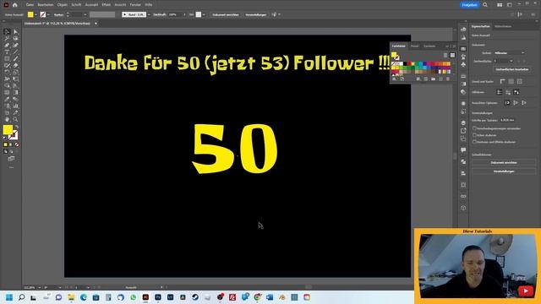Enable Konturen und Effekte skalieren checkbox

click(474, 142)
